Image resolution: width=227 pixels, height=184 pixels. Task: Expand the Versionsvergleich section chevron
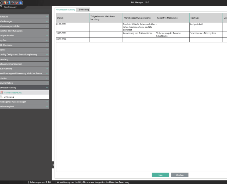coord(47,107)
